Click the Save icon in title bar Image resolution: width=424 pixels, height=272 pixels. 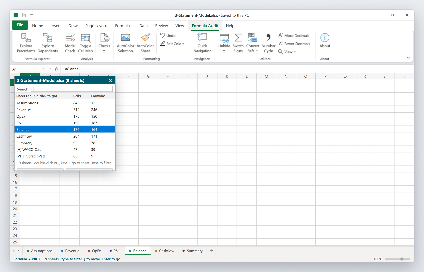24,15
